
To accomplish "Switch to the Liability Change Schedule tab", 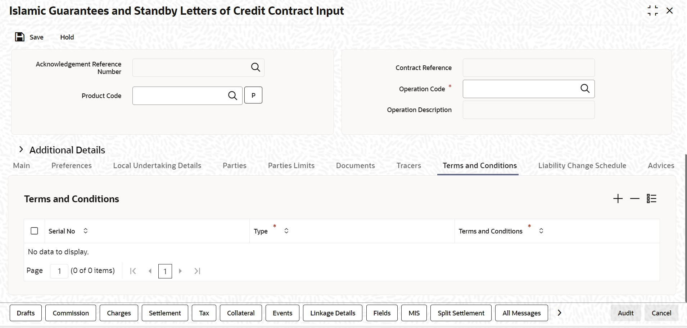I will tap(582, 166).
